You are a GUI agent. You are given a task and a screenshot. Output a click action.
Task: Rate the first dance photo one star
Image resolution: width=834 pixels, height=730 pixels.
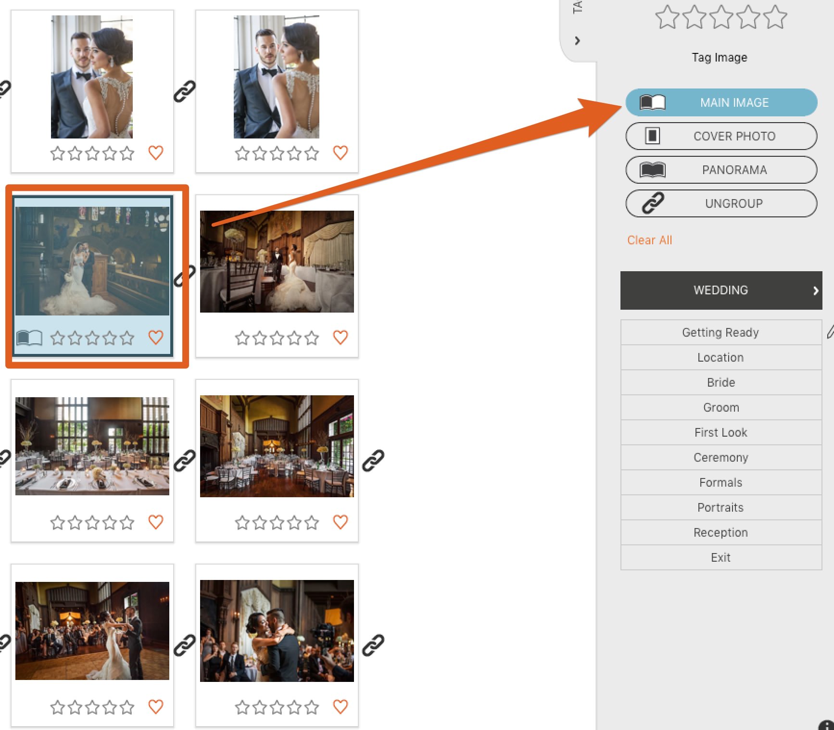(58, 707)
